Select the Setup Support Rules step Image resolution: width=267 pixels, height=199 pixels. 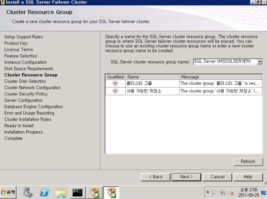click(23, 37)
